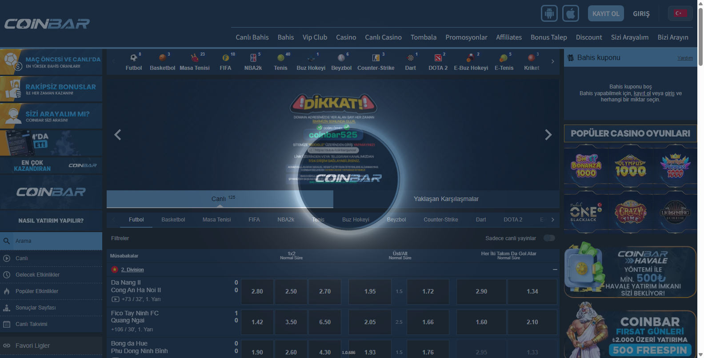
Task: Switch to Canlı tab
Action: [220, 199]
